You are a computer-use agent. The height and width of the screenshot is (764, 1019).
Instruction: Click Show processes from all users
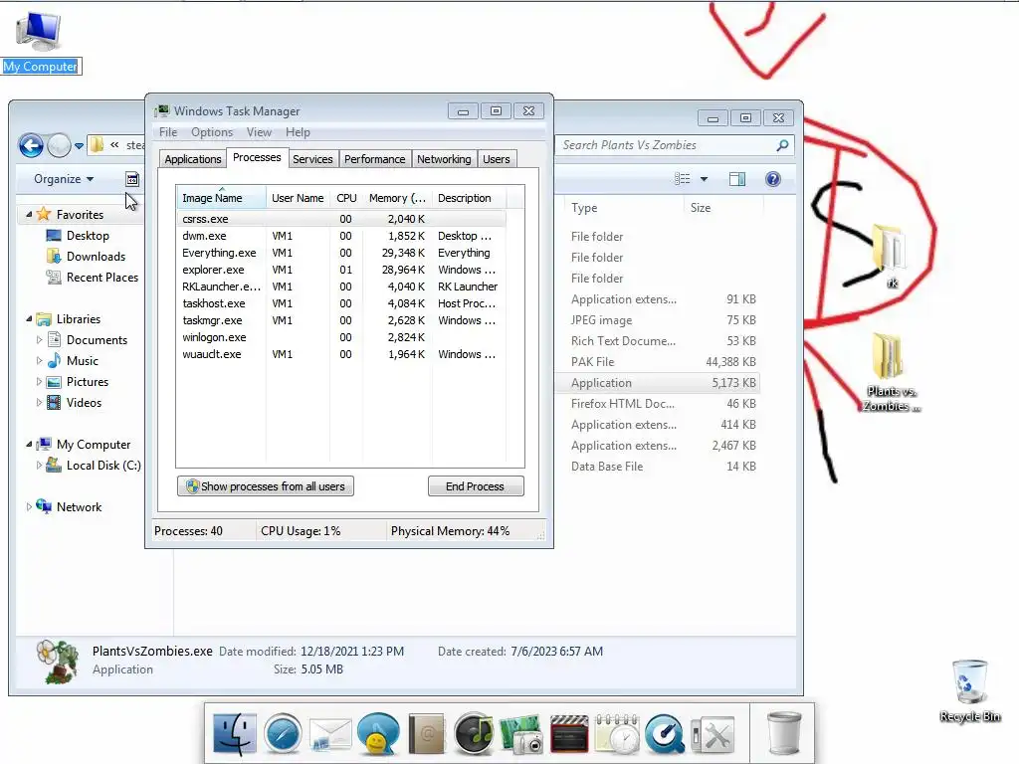click(265, 485)
